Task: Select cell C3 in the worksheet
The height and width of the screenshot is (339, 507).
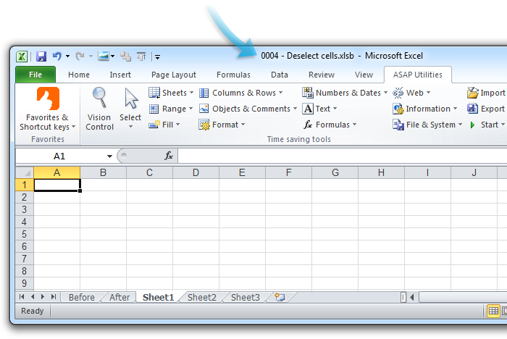Action: (x=149, y=209)
